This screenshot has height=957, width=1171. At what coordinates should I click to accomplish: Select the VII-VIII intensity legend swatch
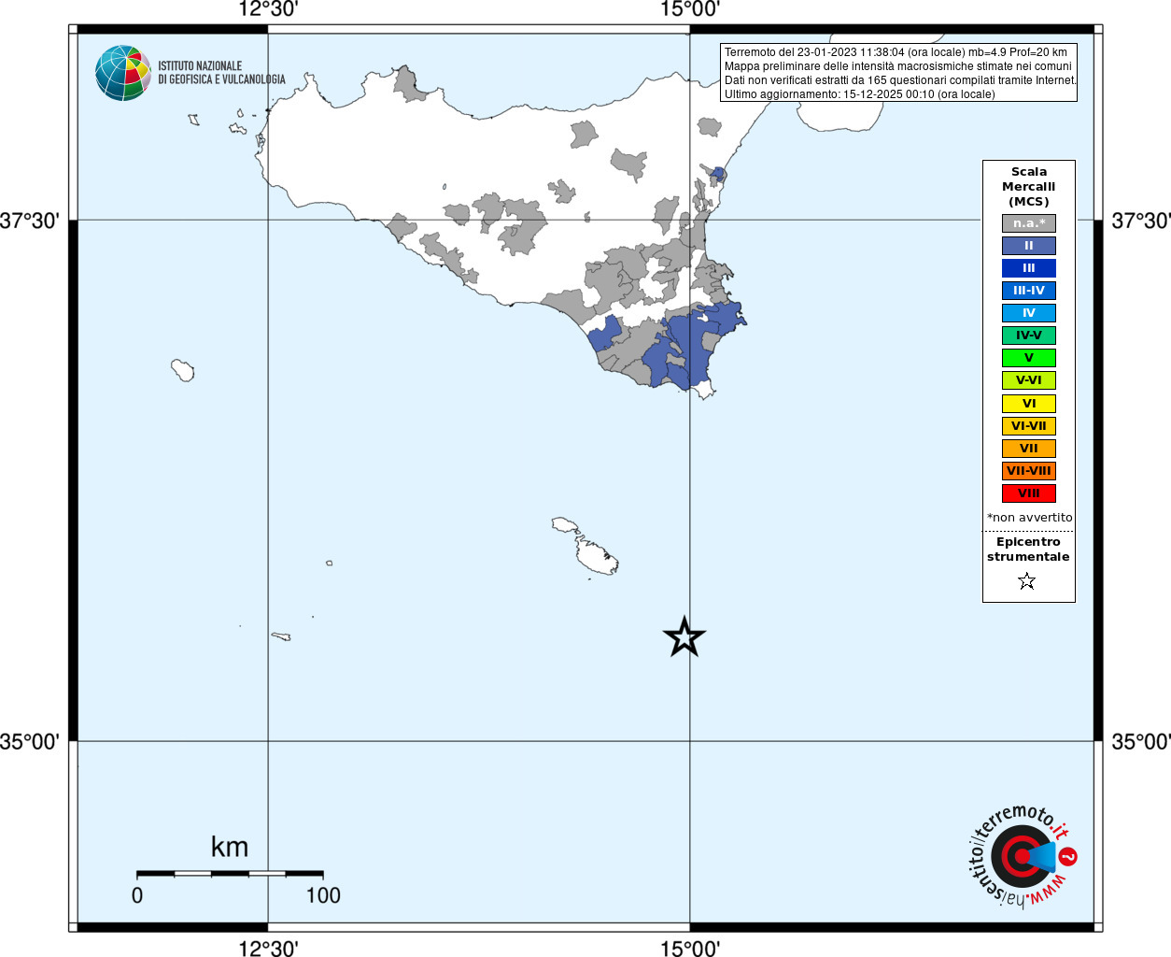pyautogui.click(x=1029, y=471)
